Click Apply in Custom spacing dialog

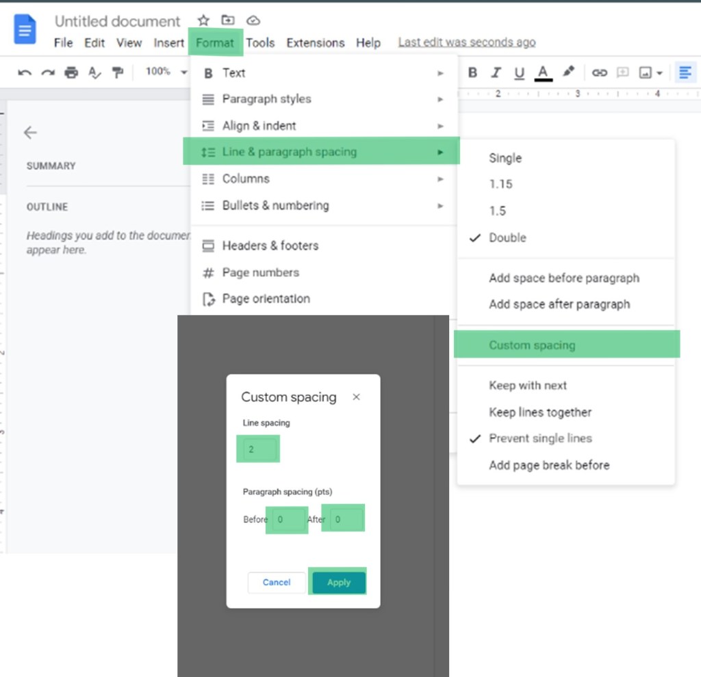point(338,583)
